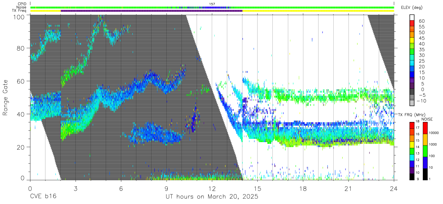Click UT hour tick label 3
The image size is (443, 204).
75,189
